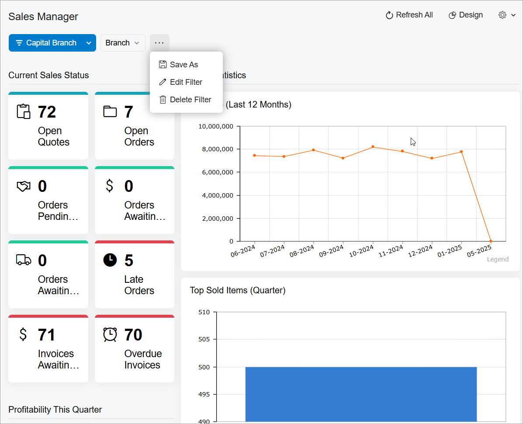The image size is (523, 424).
Task: Choose Delete Filter from the menu
Action: pyautogui.click(x=190, y=100)
